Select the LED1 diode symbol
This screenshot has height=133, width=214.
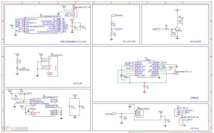click(17, 68)
